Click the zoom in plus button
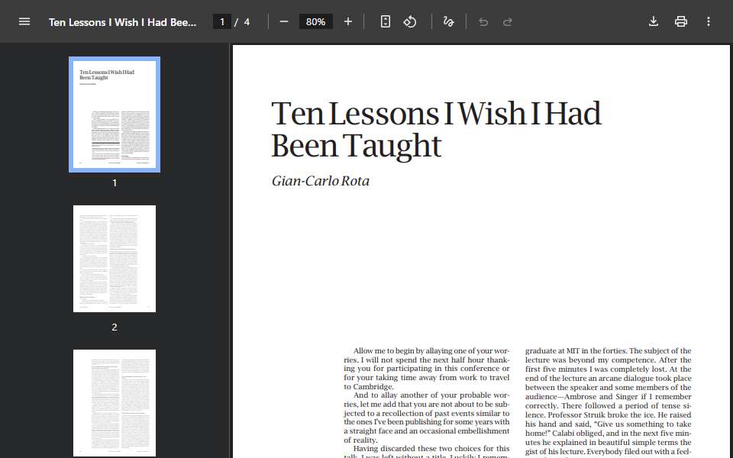 348,21
